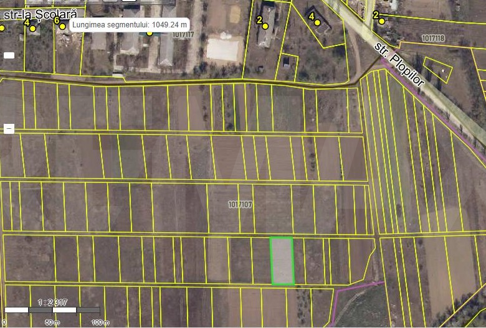Click the yellow marker at the left map edge
This screenshot has width=486, height=328.
coord(2,28)
